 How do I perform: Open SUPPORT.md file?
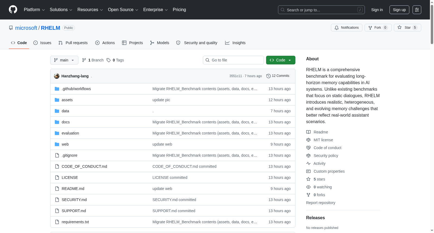(x=74, y=211)
